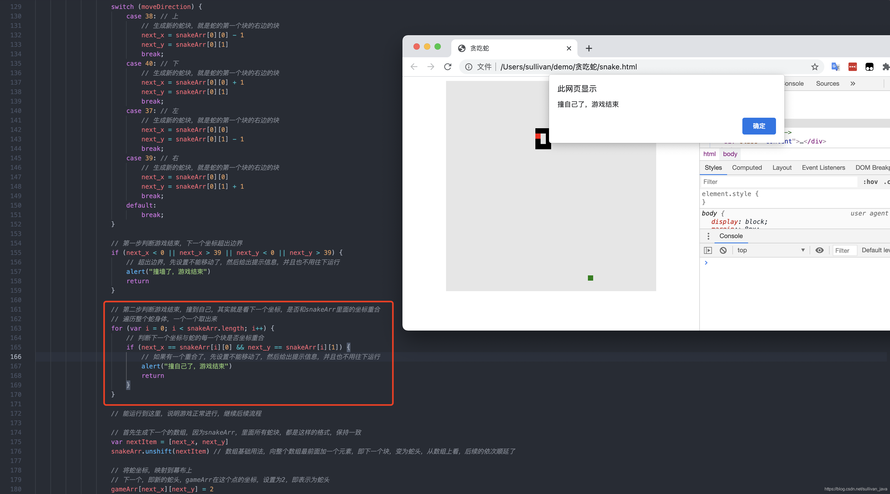Toggle the live expression eye icon
The width and height of the screenshot is (890, 494).
(819, 250)
